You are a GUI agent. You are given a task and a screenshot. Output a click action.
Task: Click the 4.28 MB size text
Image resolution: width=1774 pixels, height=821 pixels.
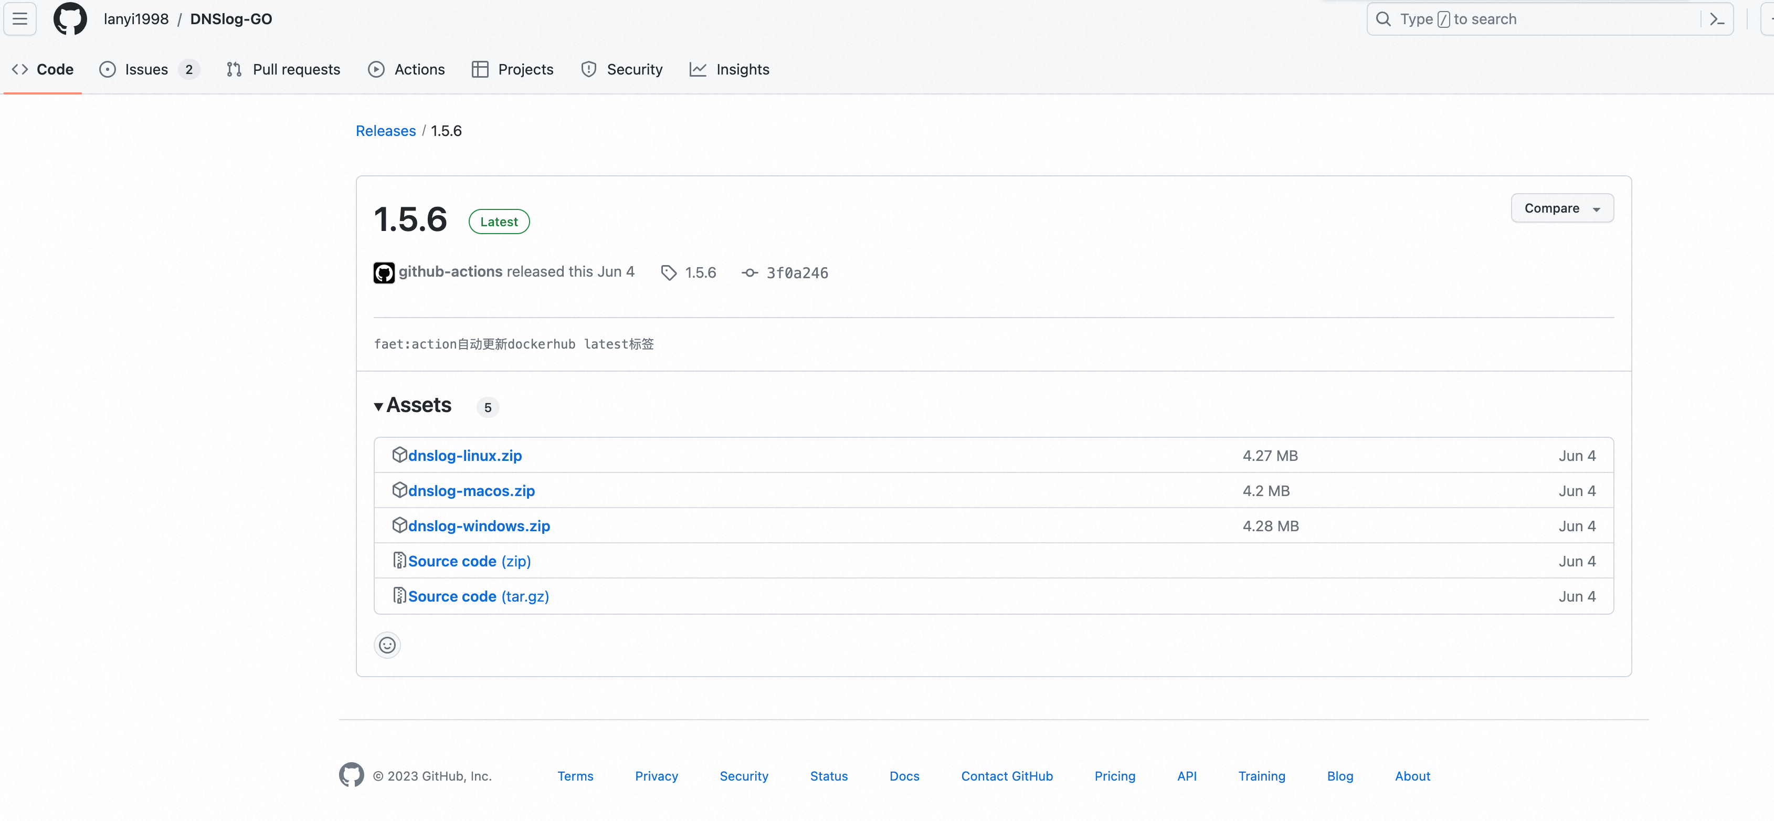pos(1271,525)
